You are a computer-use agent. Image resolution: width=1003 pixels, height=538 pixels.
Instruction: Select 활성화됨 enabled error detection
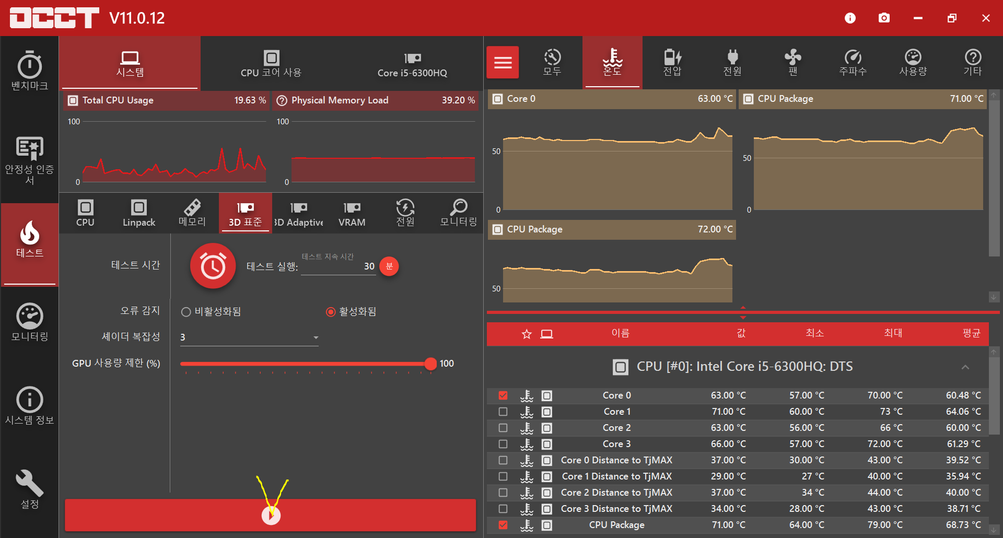pos(351,312)
